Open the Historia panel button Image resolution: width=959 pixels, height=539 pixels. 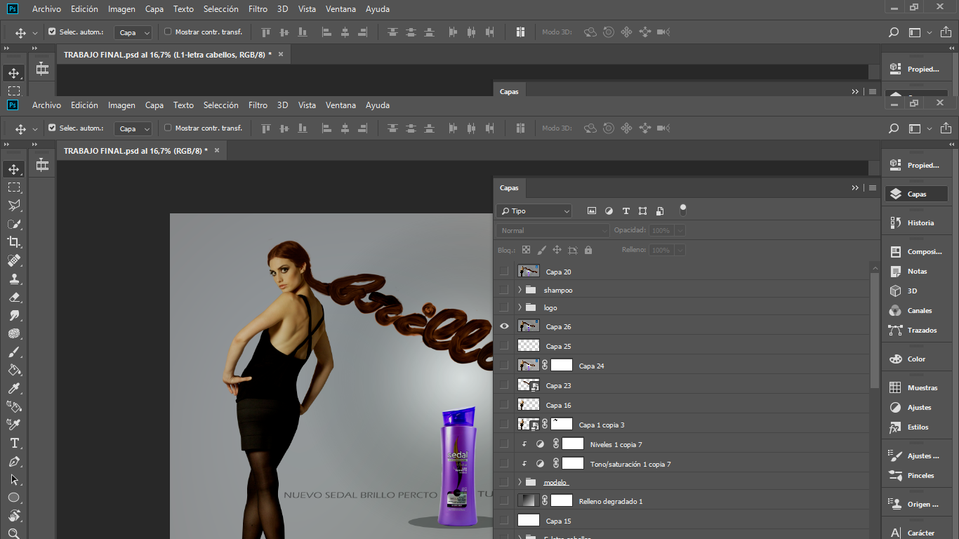(915, 222)
